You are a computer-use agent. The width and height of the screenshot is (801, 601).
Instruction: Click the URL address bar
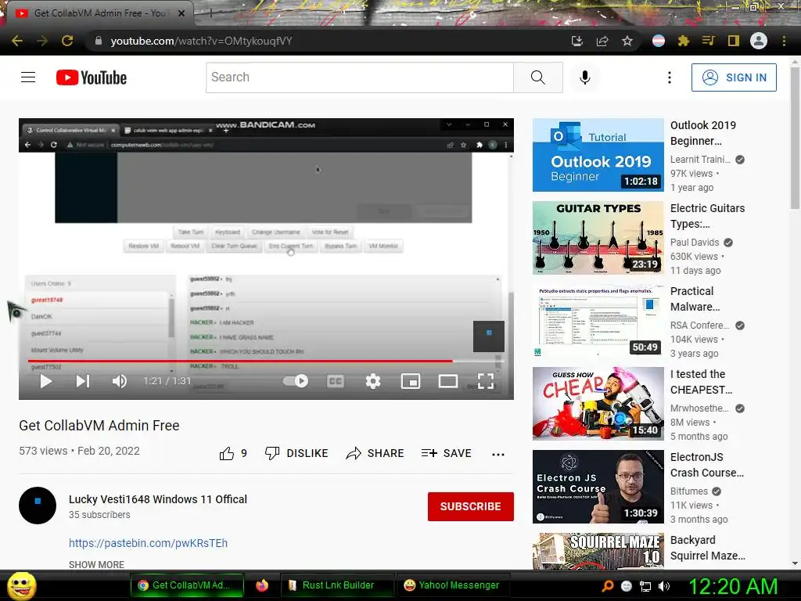pyautogui.click(x=327, y=41)
